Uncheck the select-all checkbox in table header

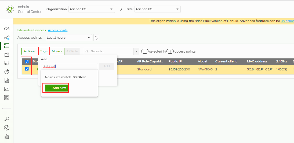27,62
